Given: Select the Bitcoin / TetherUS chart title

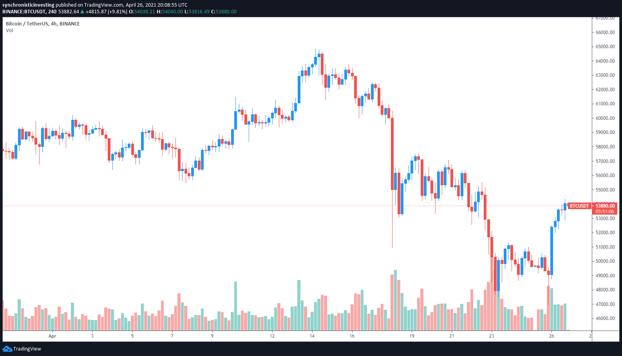Looking at the screenshot, I should (43, 23).
